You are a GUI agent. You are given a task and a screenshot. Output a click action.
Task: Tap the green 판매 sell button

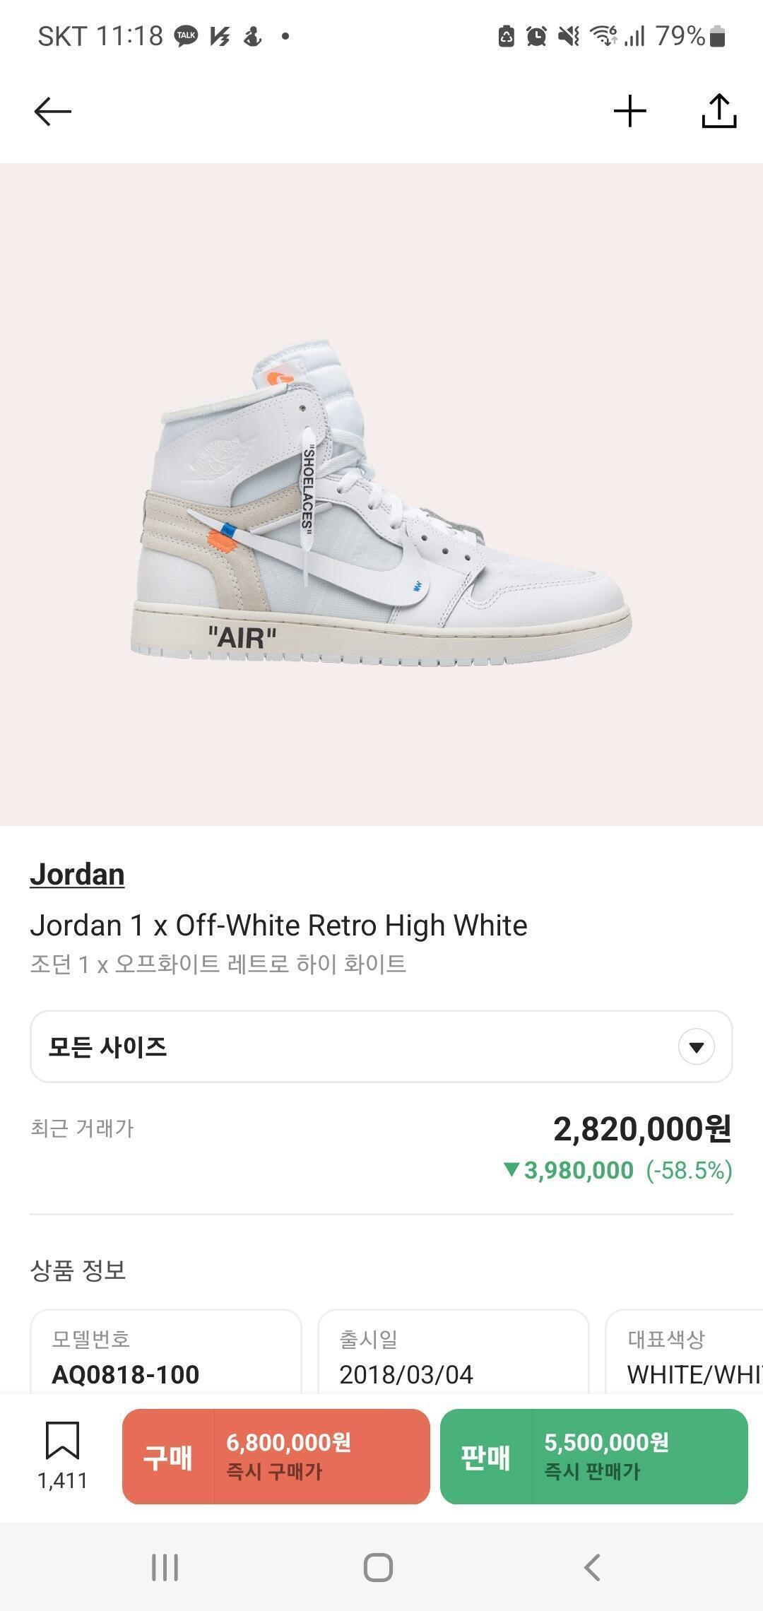pos(593,1456)
